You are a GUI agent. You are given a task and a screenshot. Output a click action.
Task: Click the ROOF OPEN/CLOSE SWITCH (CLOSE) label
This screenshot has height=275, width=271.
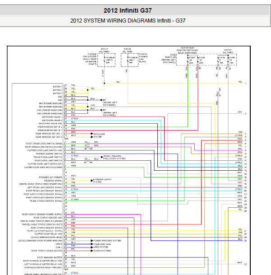pyautogui.click(x=44, y=147)
